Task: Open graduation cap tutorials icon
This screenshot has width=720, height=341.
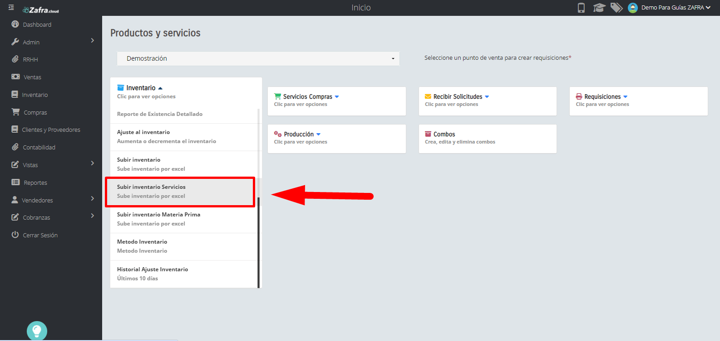Action: 599,8
